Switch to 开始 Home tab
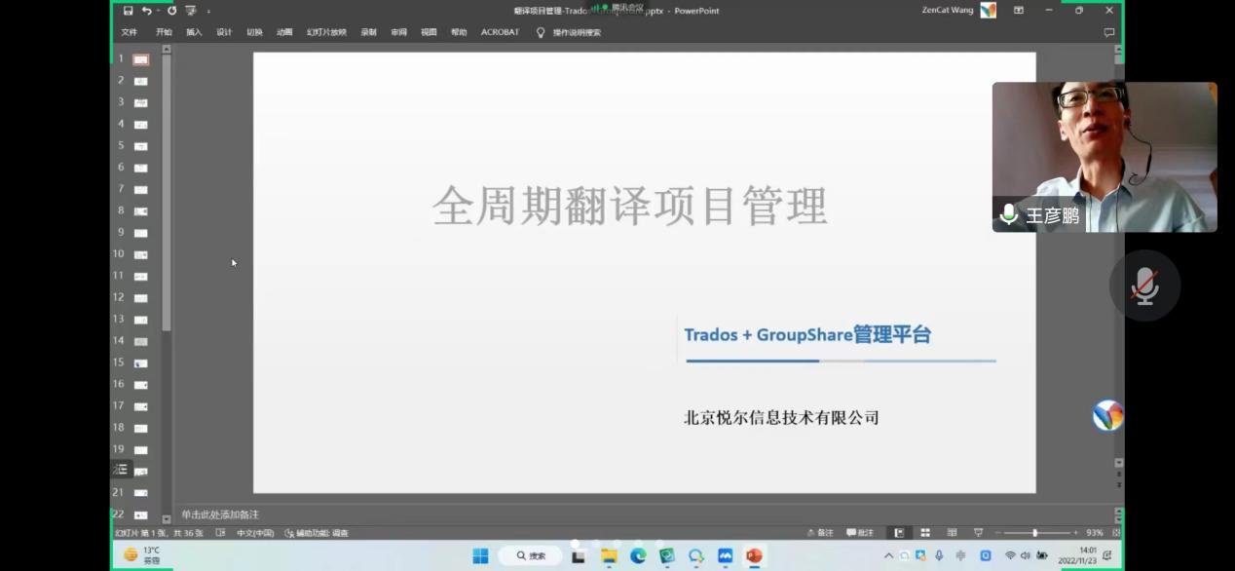Screen dimensions: 1235x571 coord(164,32)
